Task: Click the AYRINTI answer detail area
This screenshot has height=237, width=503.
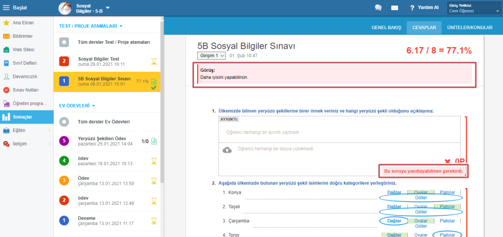Action: 340,130
